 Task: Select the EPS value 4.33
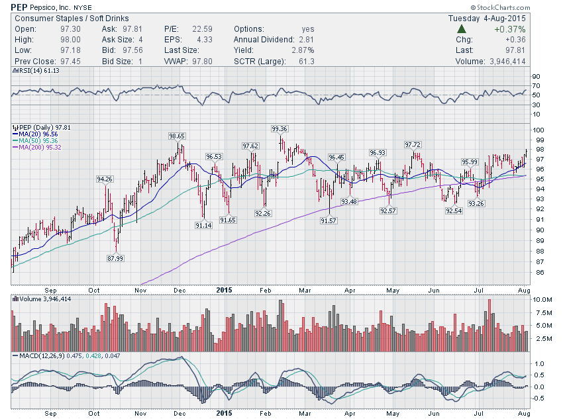(204, 40)
